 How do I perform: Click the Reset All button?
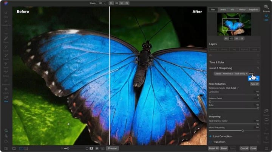214,148
